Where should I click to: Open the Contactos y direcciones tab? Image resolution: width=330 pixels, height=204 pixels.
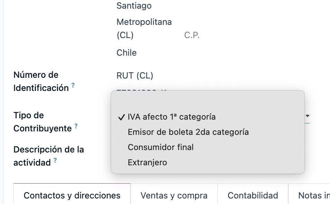pyautogui.click(x=72, y=195)
